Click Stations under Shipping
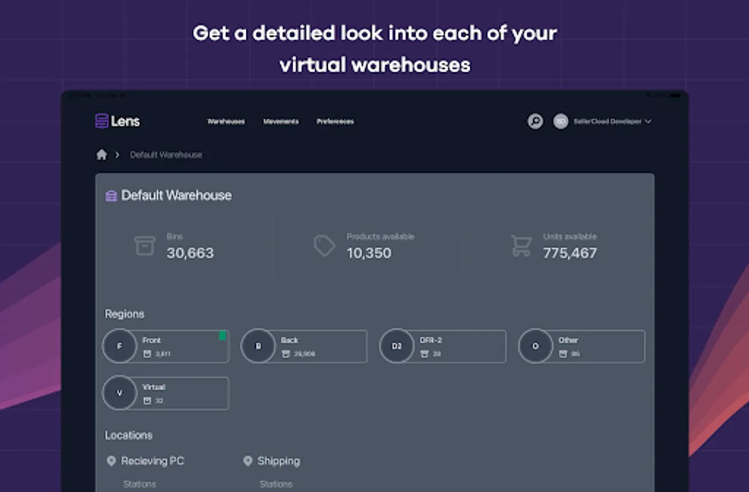The width and height of the screenshot is (749, 492). point(276,484)
